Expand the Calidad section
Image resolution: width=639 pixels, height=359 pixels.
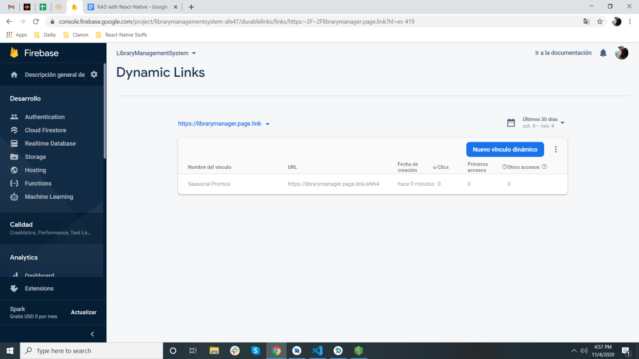click(x=51, y=228)
